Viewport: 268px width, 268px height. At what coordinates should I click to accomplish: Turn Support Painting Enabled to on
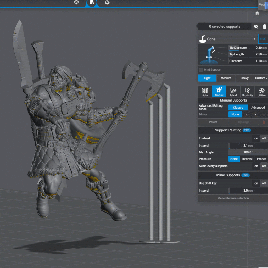tap(256, 138)
